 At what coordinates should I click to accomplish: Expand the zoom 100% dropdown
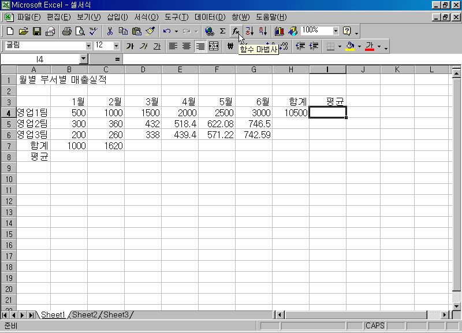pos(336,31)
